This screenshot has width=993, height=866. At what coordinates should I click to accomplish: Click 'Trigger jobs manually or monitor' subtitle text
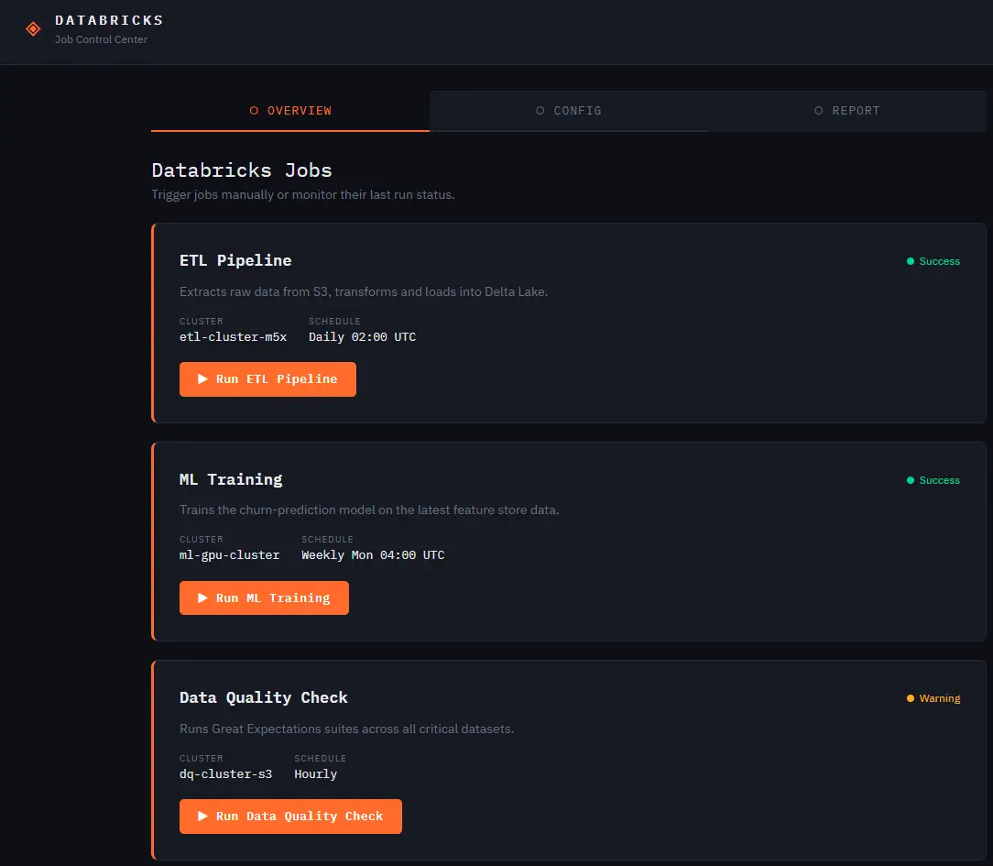[x=302, y=194]
